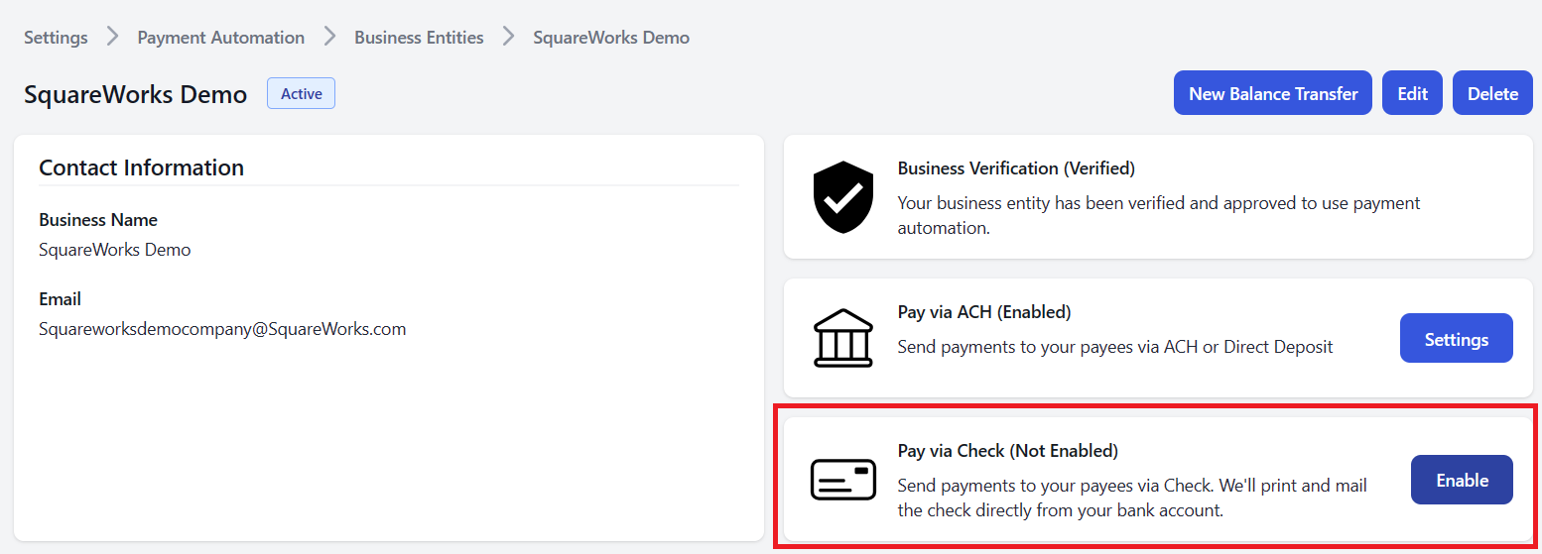Enable Pay via Check
The height and width of the screenshot is (554, 1542).
tap(1461, 480)
